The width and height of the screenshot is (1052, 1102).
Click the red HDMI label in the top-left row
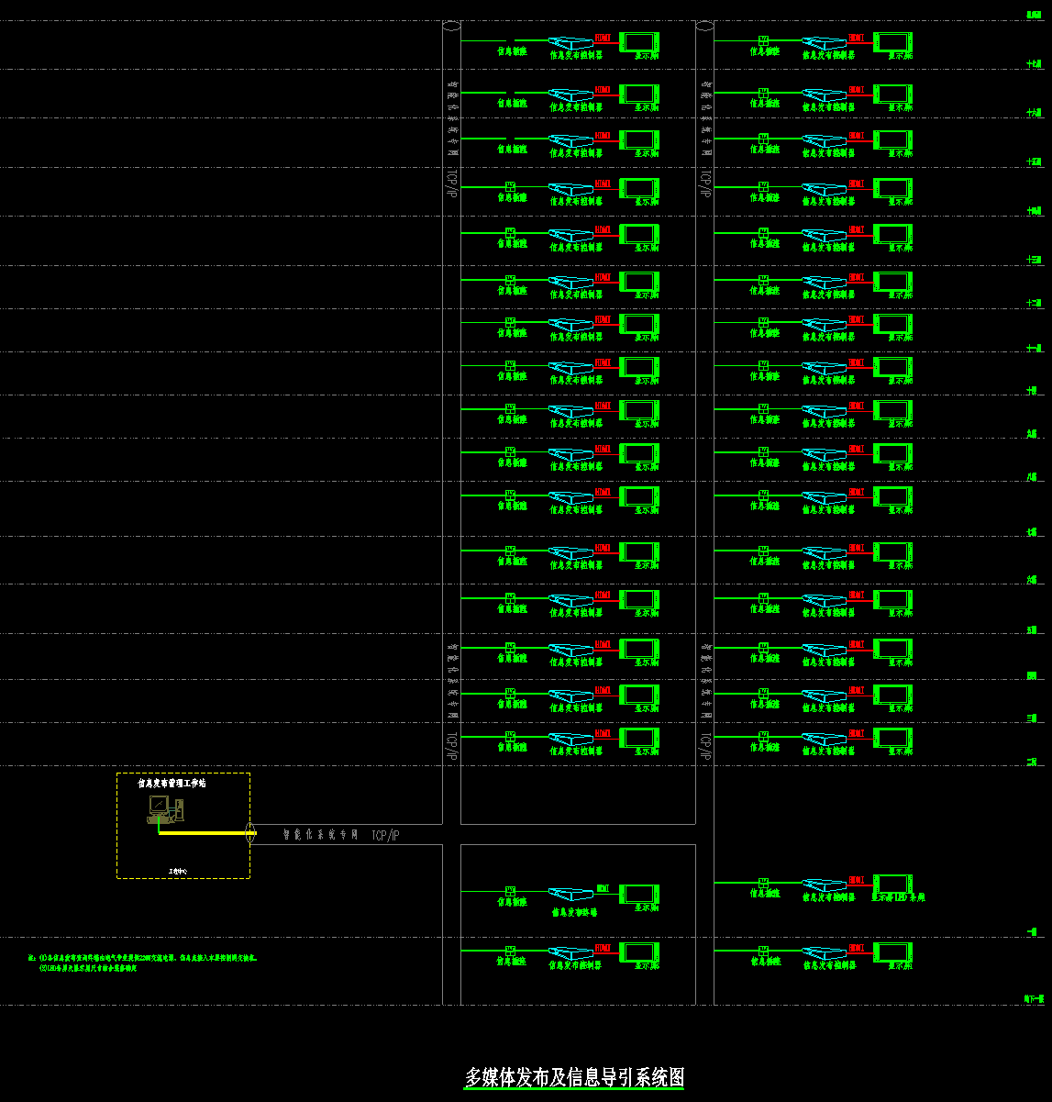click(603, 38)
